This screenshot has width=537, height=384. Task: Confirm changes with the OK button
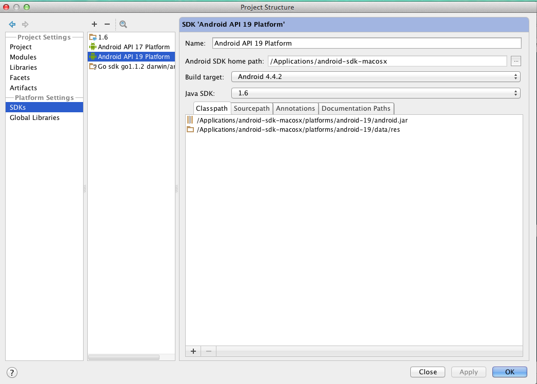(x=509, y=372)
